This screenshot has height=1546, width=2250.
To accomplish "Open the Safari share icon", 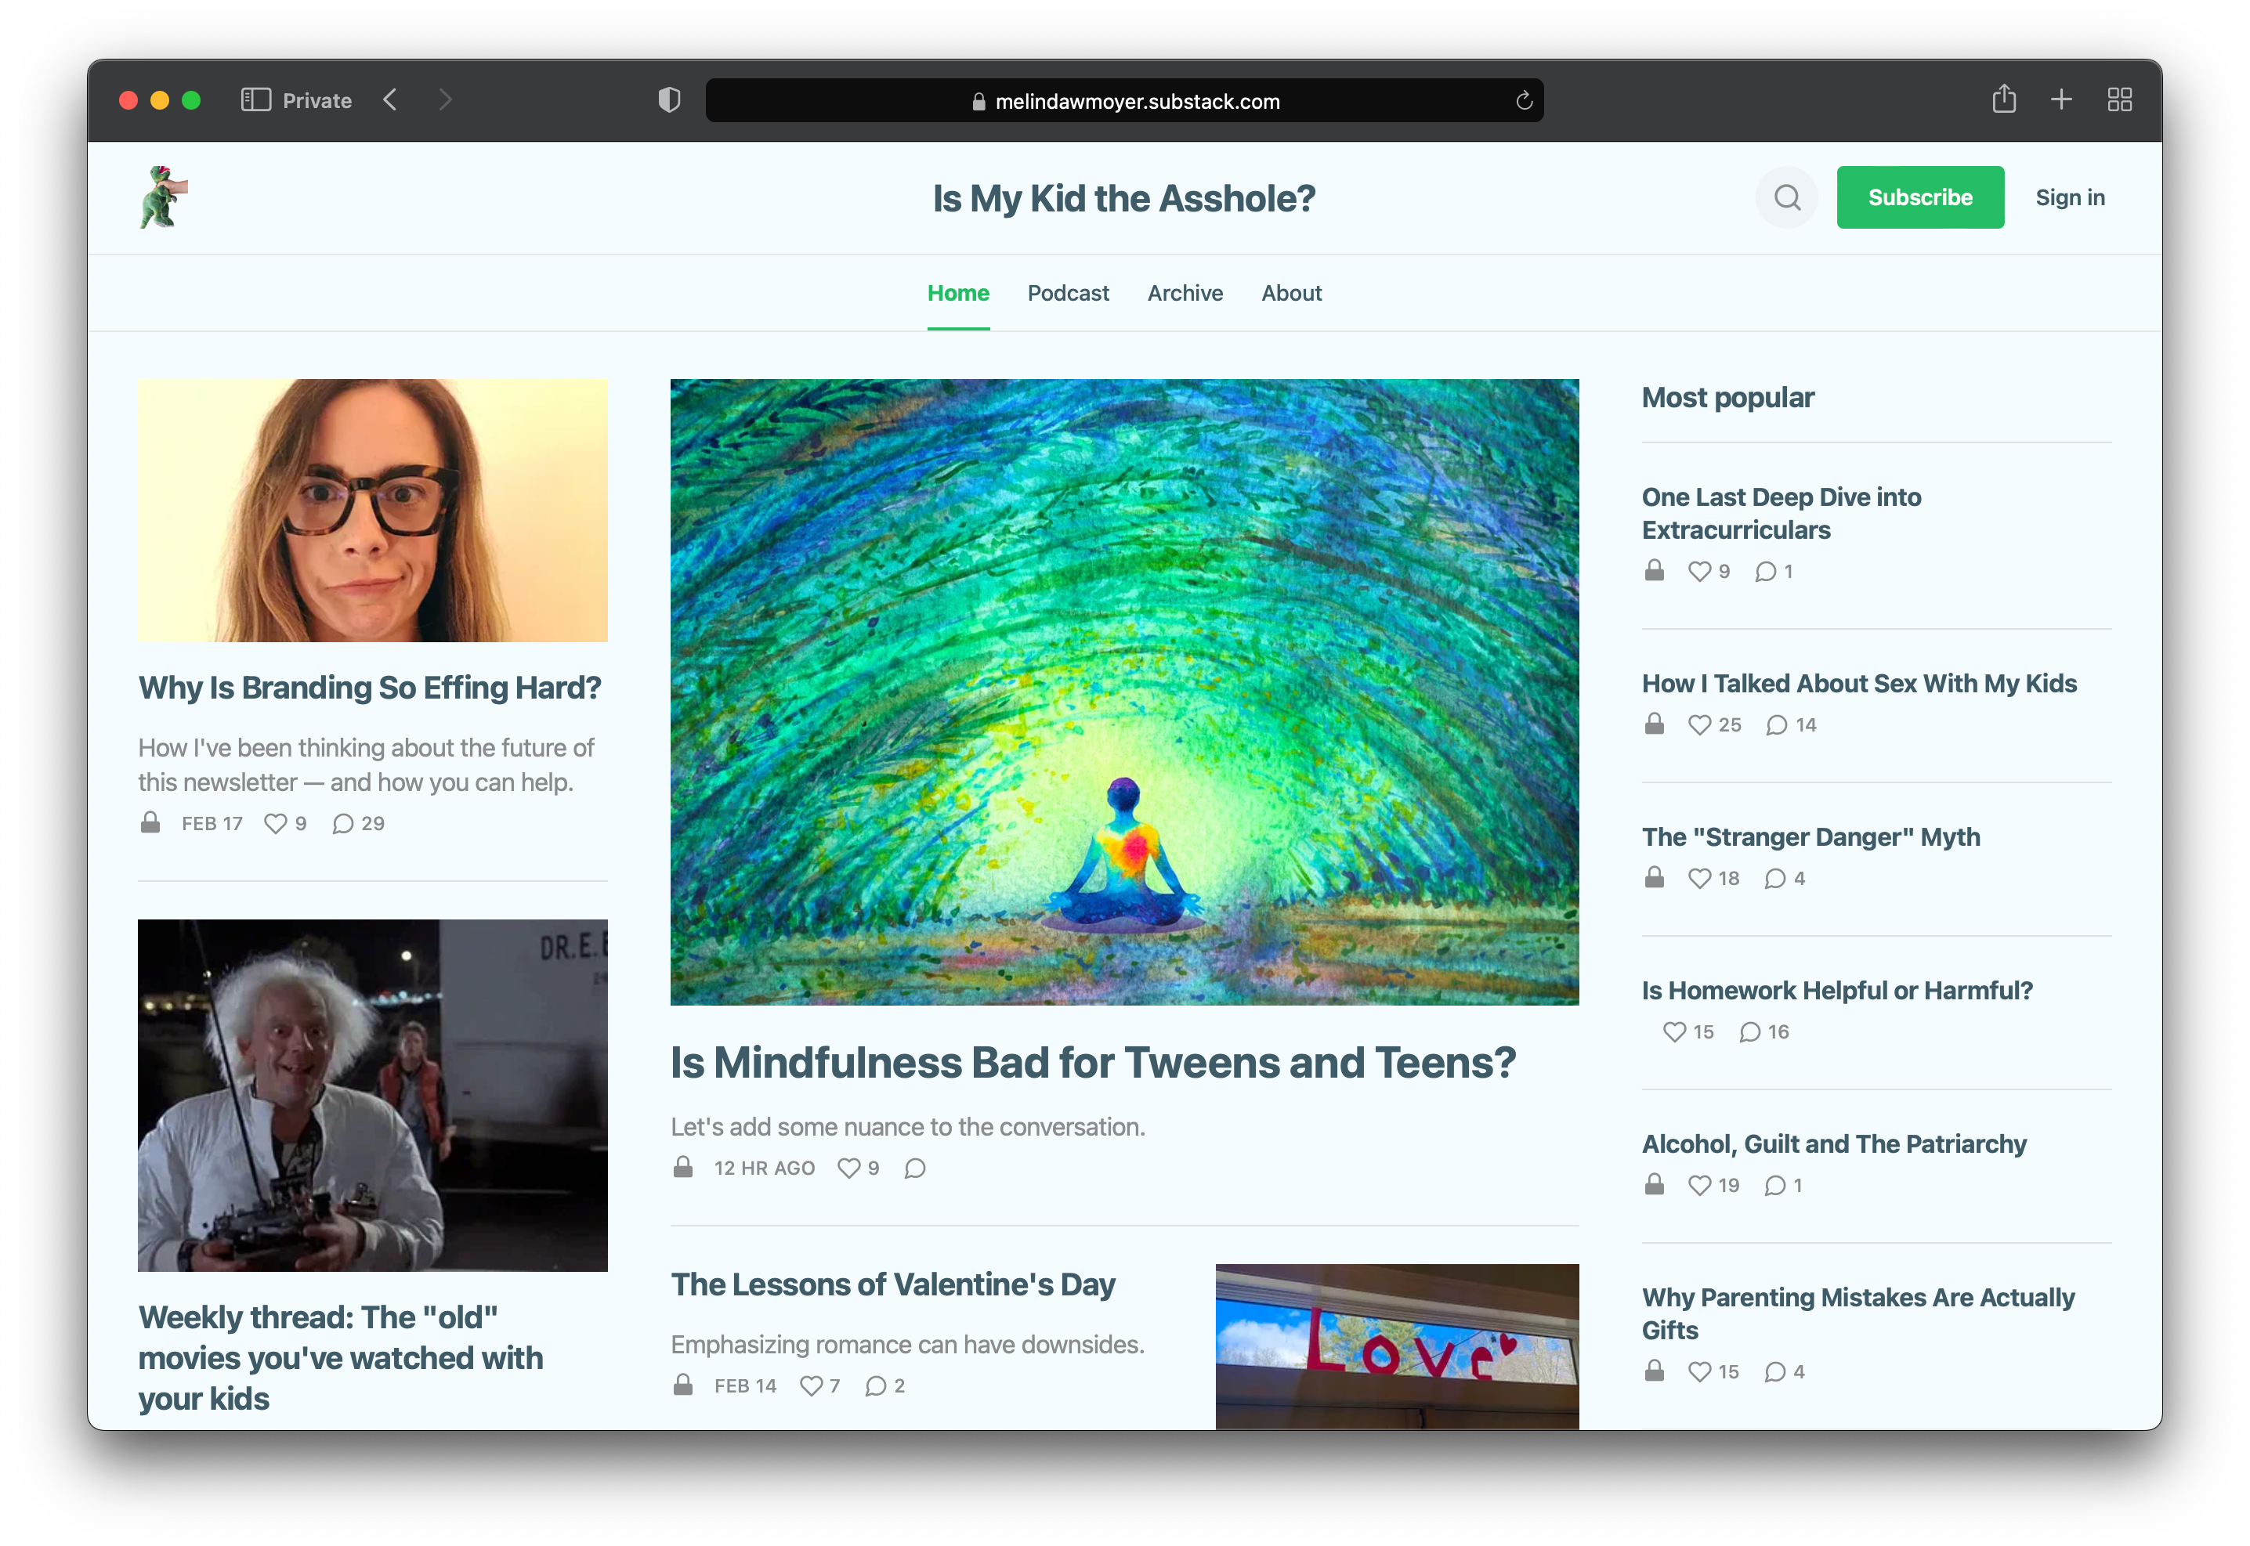I will (2003, 99).
